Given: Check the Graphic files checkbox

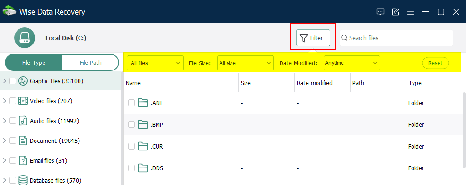Looking at the screenshot, I should point(13,81).
